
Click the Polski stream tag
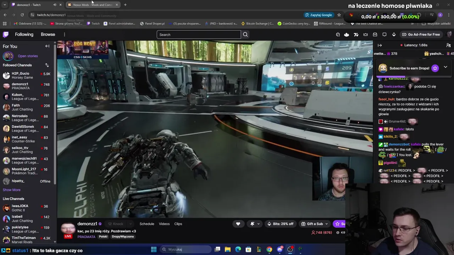(x=103, y=237)
